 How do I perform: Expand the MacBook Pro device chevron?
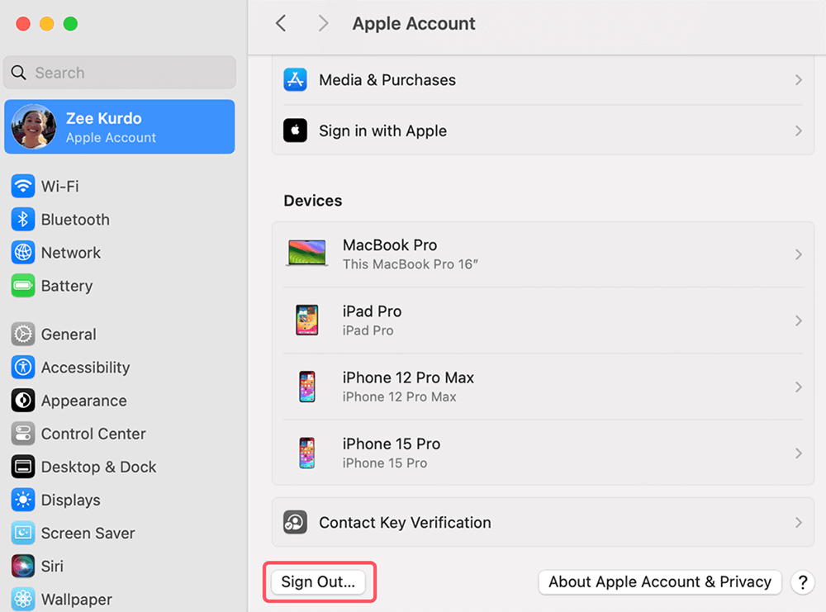point(798,255)
